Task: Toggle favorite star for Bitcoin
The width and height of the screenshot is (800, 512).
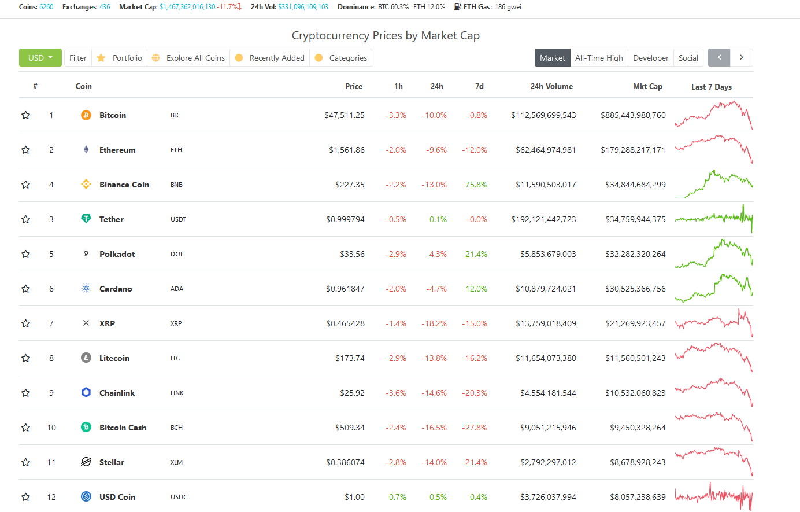Action: click(25, 115)
